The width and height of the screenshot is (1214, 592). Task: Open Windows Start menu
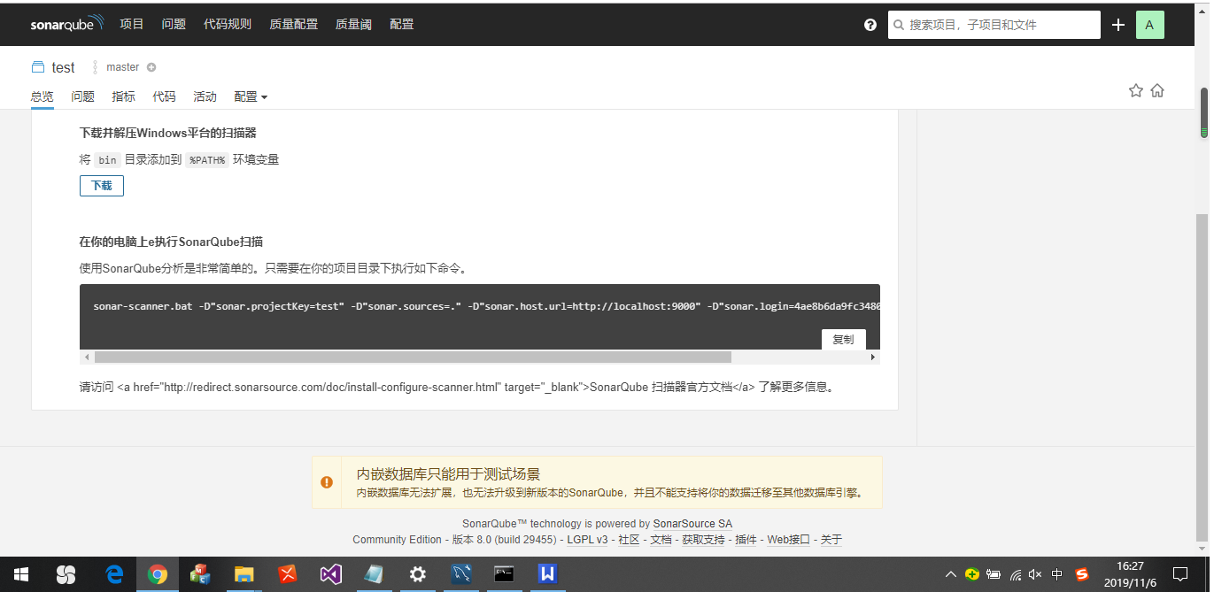(20, 574)
